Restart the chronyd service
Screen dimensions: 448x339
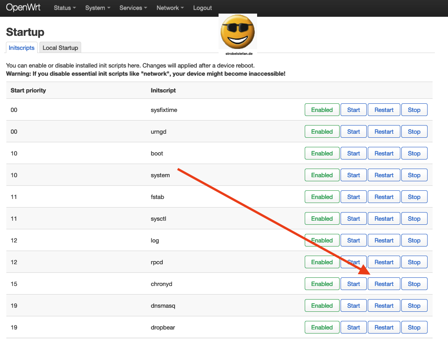(384, 284)
